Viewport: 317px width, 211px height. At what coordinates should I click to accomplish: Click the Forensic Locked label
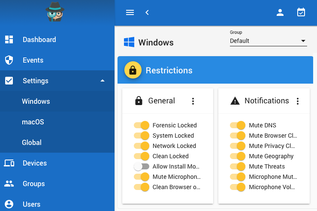pos(175,125)
